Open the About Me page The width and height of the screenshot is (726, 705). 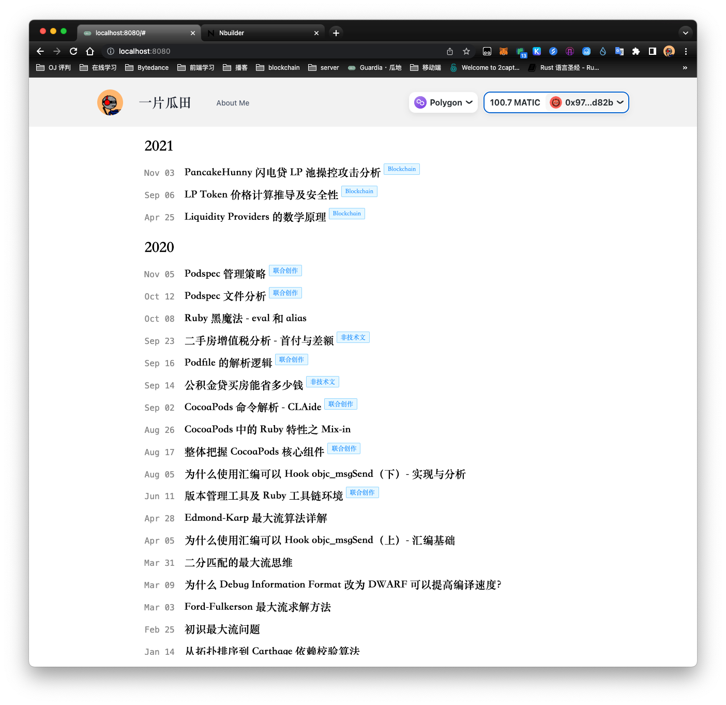pyautogui.click(x=233, y=103)
